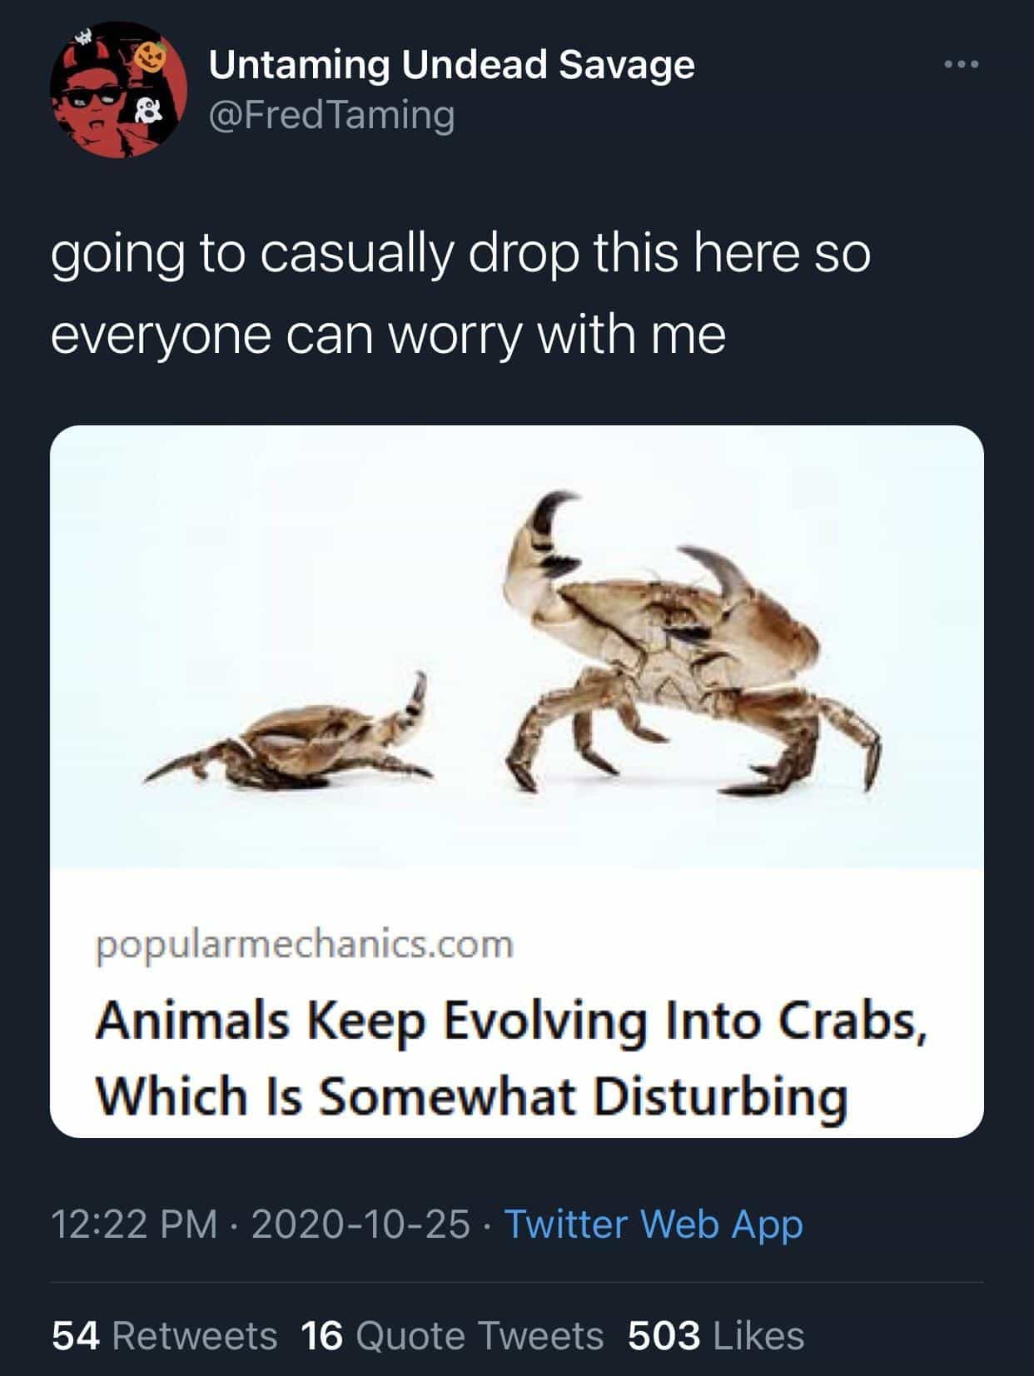Click the 2020-10-25 date

click(x=360, y=1224)
